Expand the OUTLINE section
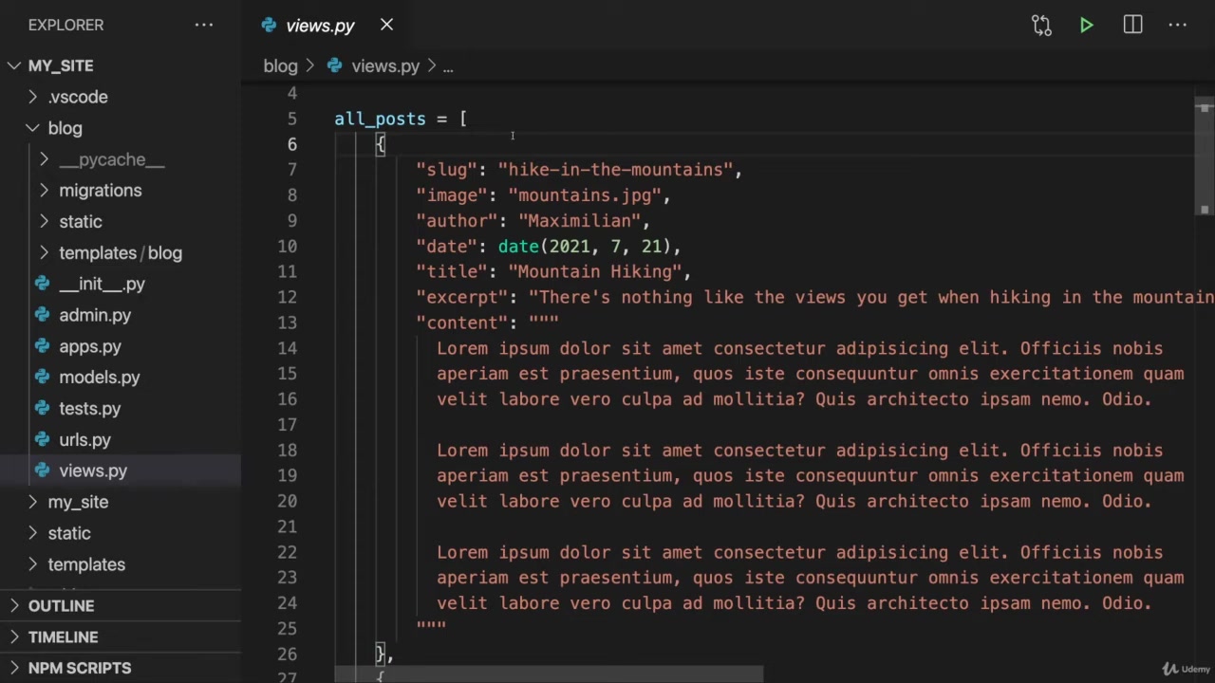 pyautogui.click(x=61, y=606)
